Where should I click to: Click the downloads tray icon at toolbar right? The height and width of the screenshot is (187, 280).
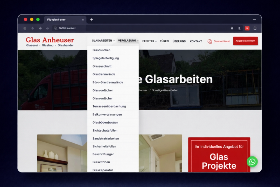[x=255, y=28]
